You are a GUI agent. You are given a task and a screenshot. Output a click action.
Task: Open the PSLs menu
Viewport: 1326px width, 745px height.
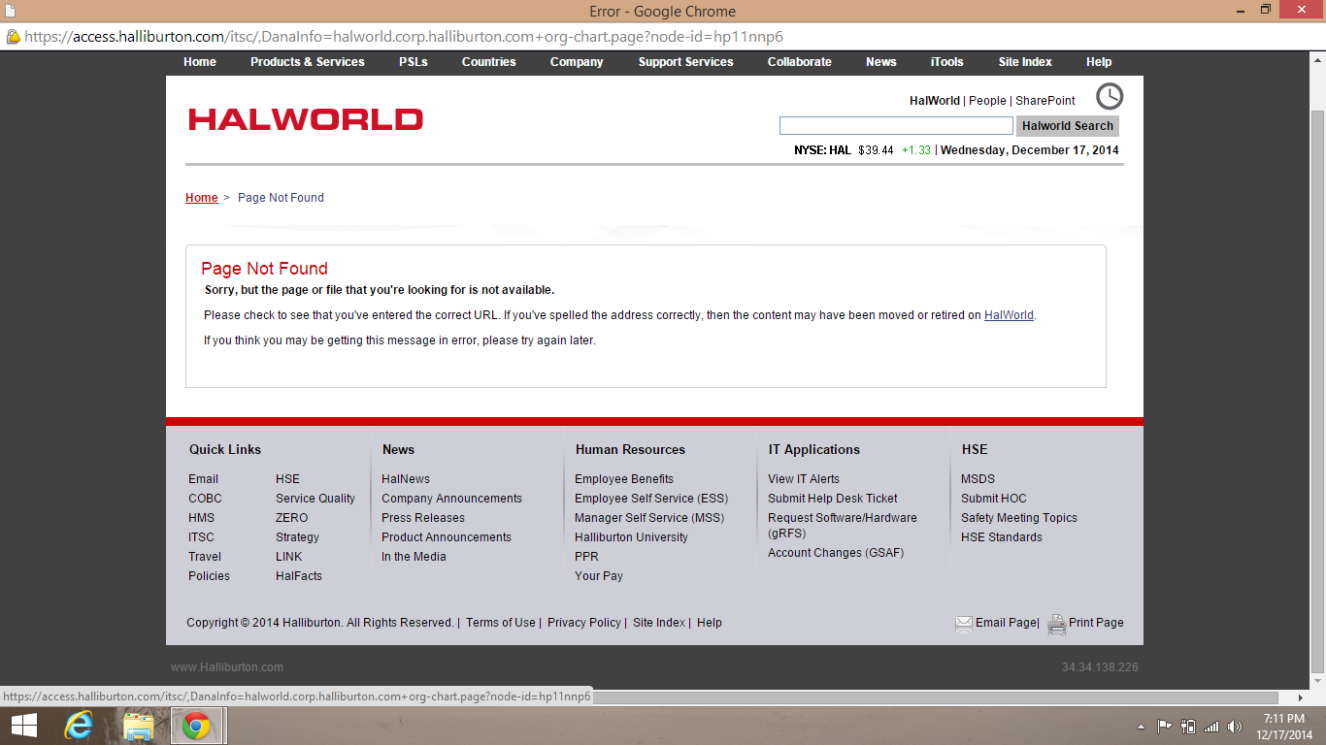[414, 62]
